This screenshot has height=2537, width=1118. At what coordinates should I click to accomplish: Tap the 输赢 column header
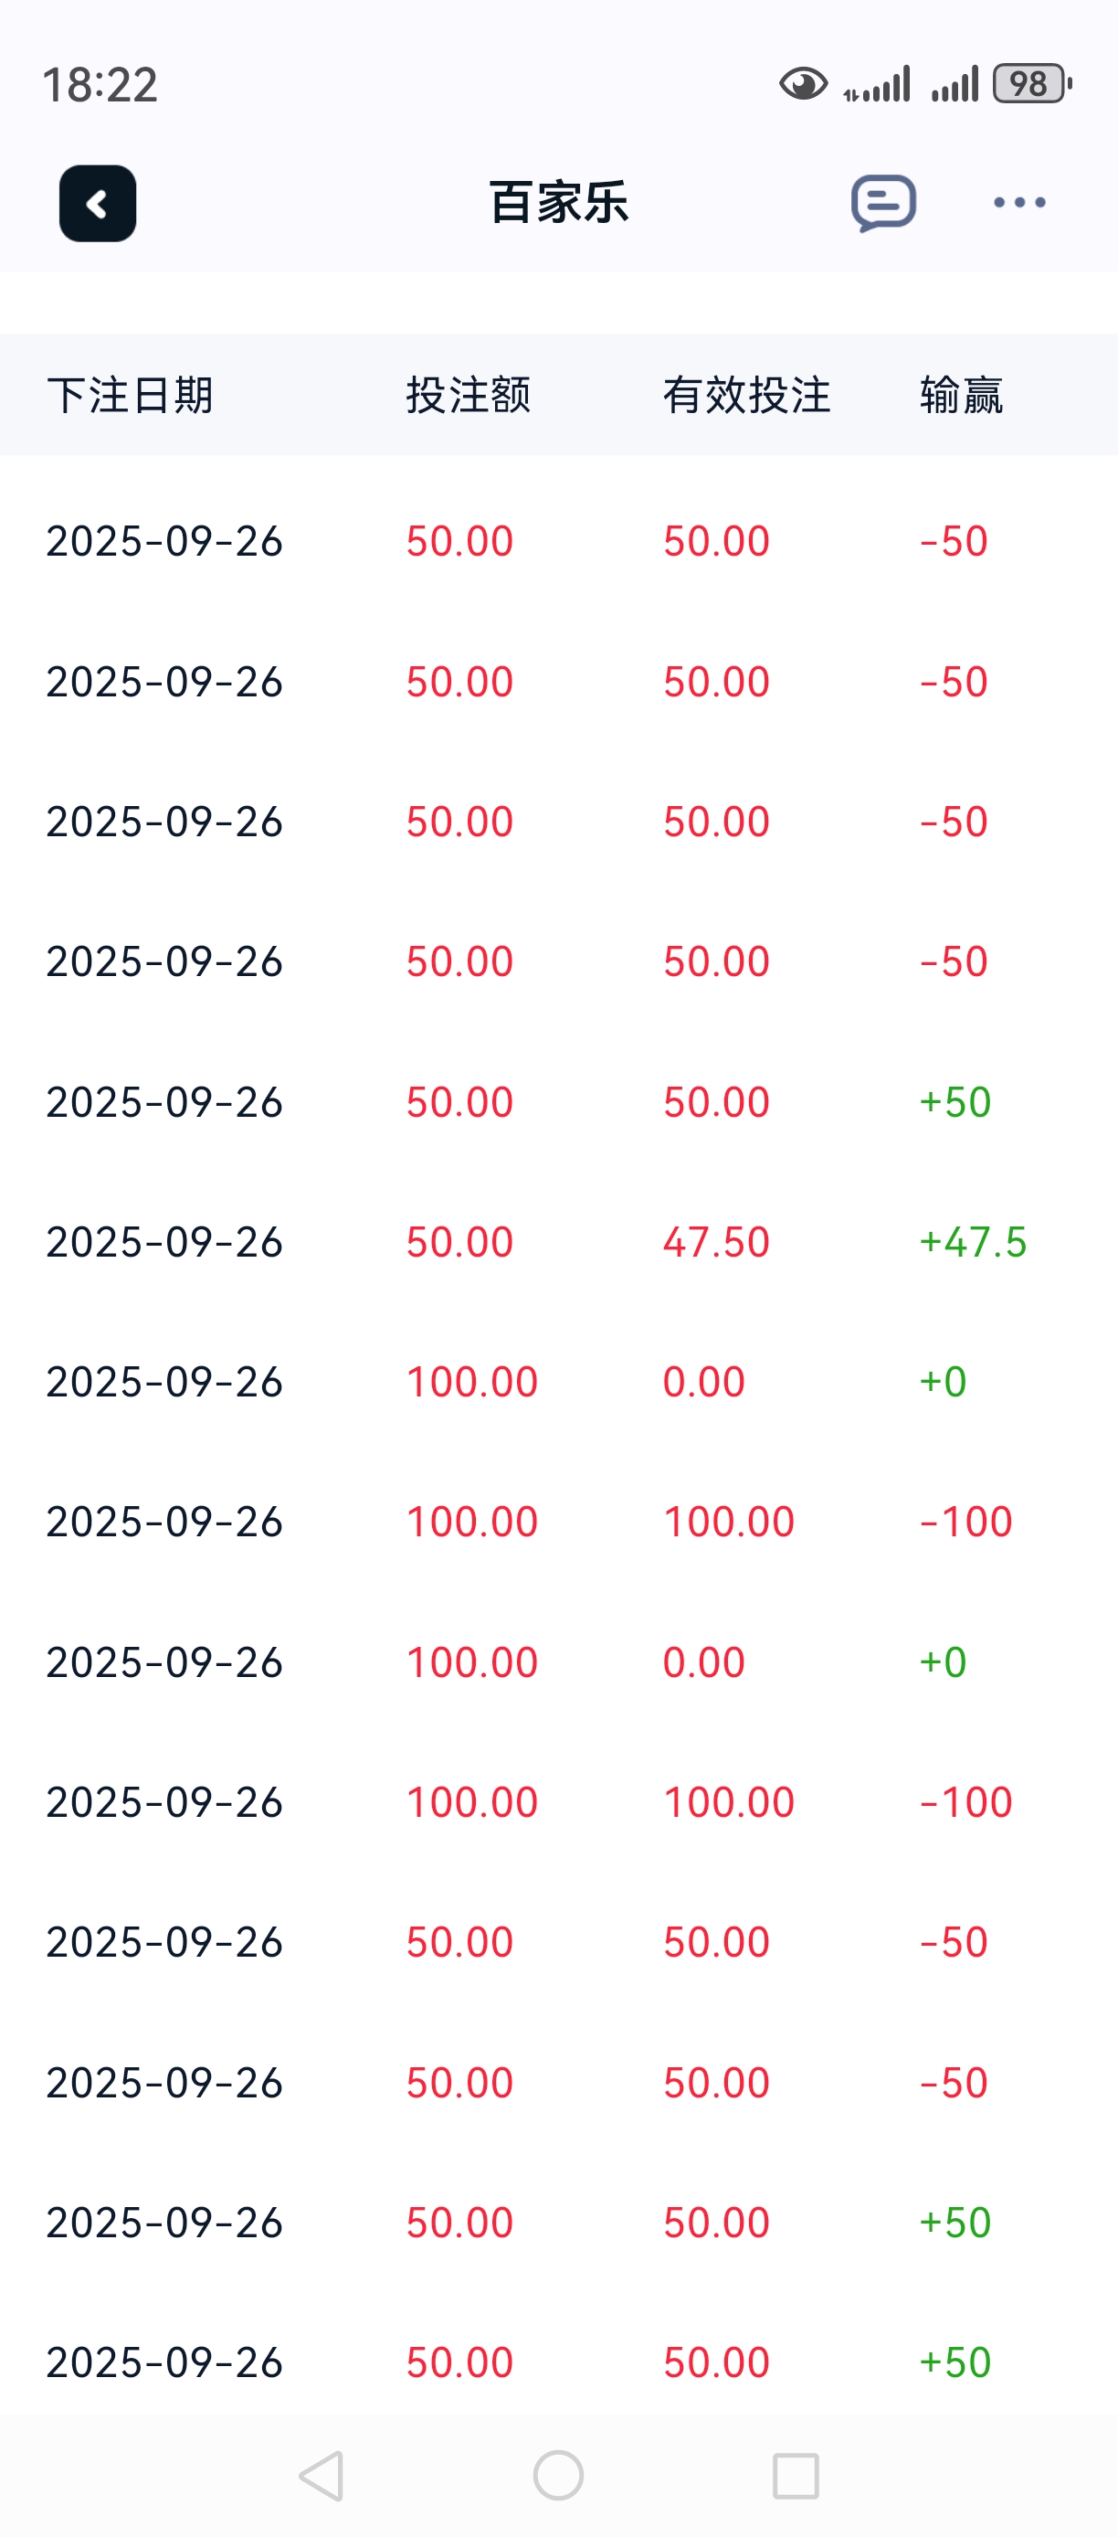click(961, 395)
